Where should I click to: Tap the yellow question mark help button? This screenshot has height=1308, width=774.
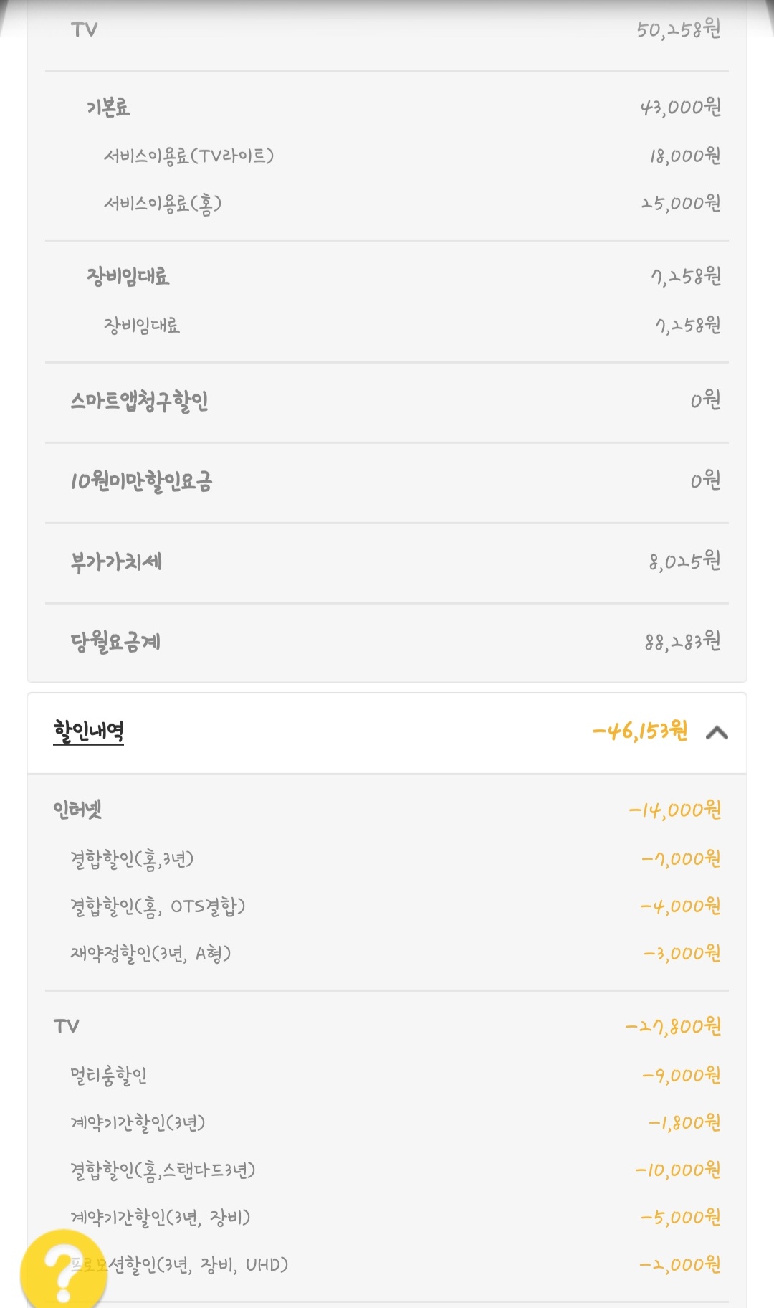point(63,1271)
